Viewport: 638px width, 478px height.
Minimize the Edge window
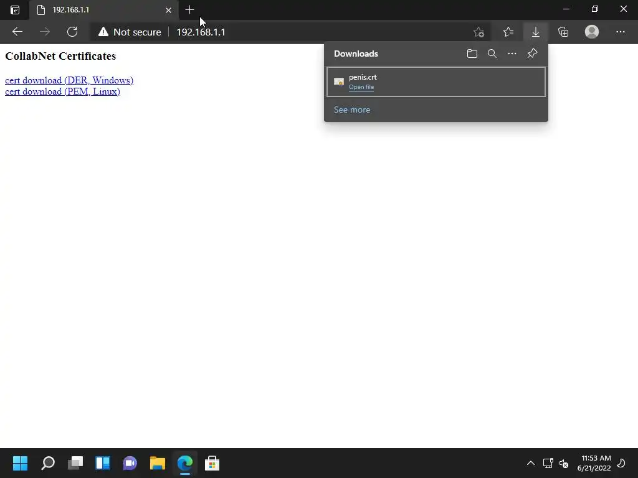pyautogui.click(x=566, y=9)
